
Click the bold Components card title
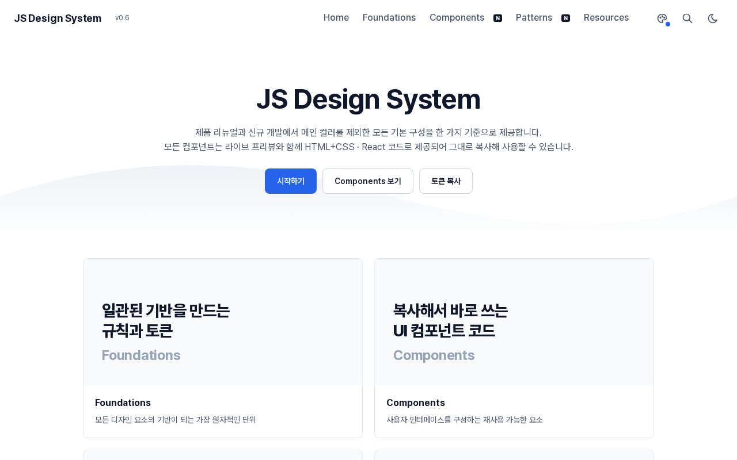416,402
